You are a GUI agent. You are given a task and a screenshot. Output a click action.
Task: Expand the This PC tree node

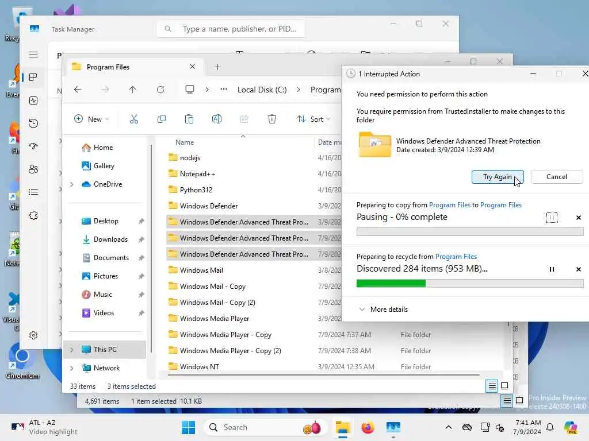pos(72,350)
